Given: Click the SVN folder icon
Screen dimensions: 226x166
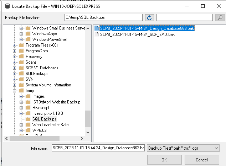Looking at the screenshot, I should coord(21,79).
